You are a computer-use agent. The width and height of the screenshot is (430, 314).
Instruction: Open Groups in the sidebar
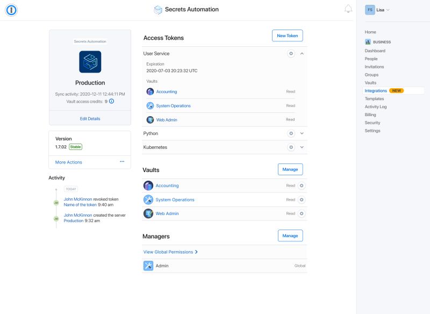(x=371, y=75)
